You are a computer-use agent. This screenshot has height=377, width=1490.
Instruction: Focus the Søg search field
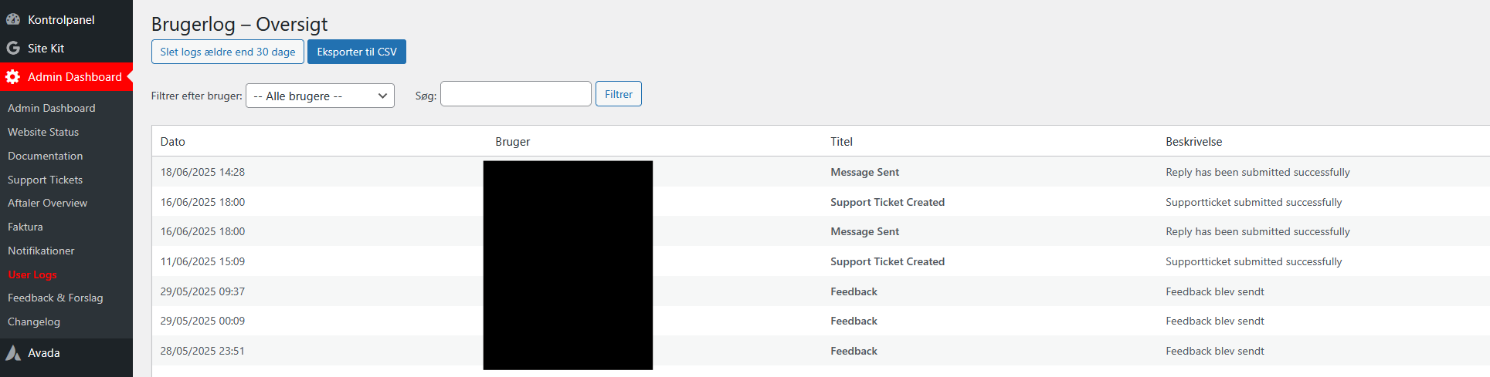click(x=516, y=94)
